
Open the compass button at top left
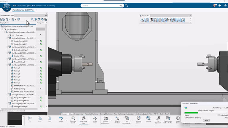[x=7, y=7]
